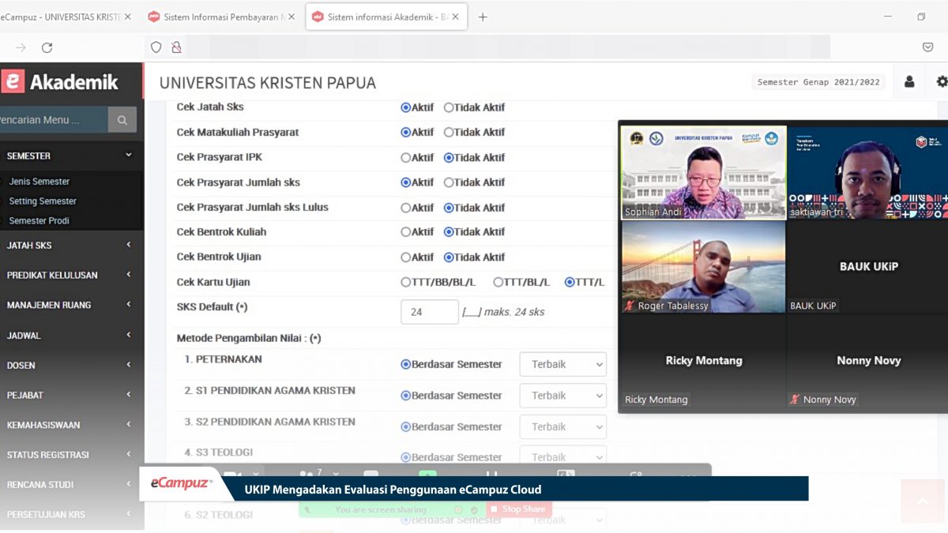
Task: Open Setting Semester in the sidebar
Action: (x=43, y=201)
